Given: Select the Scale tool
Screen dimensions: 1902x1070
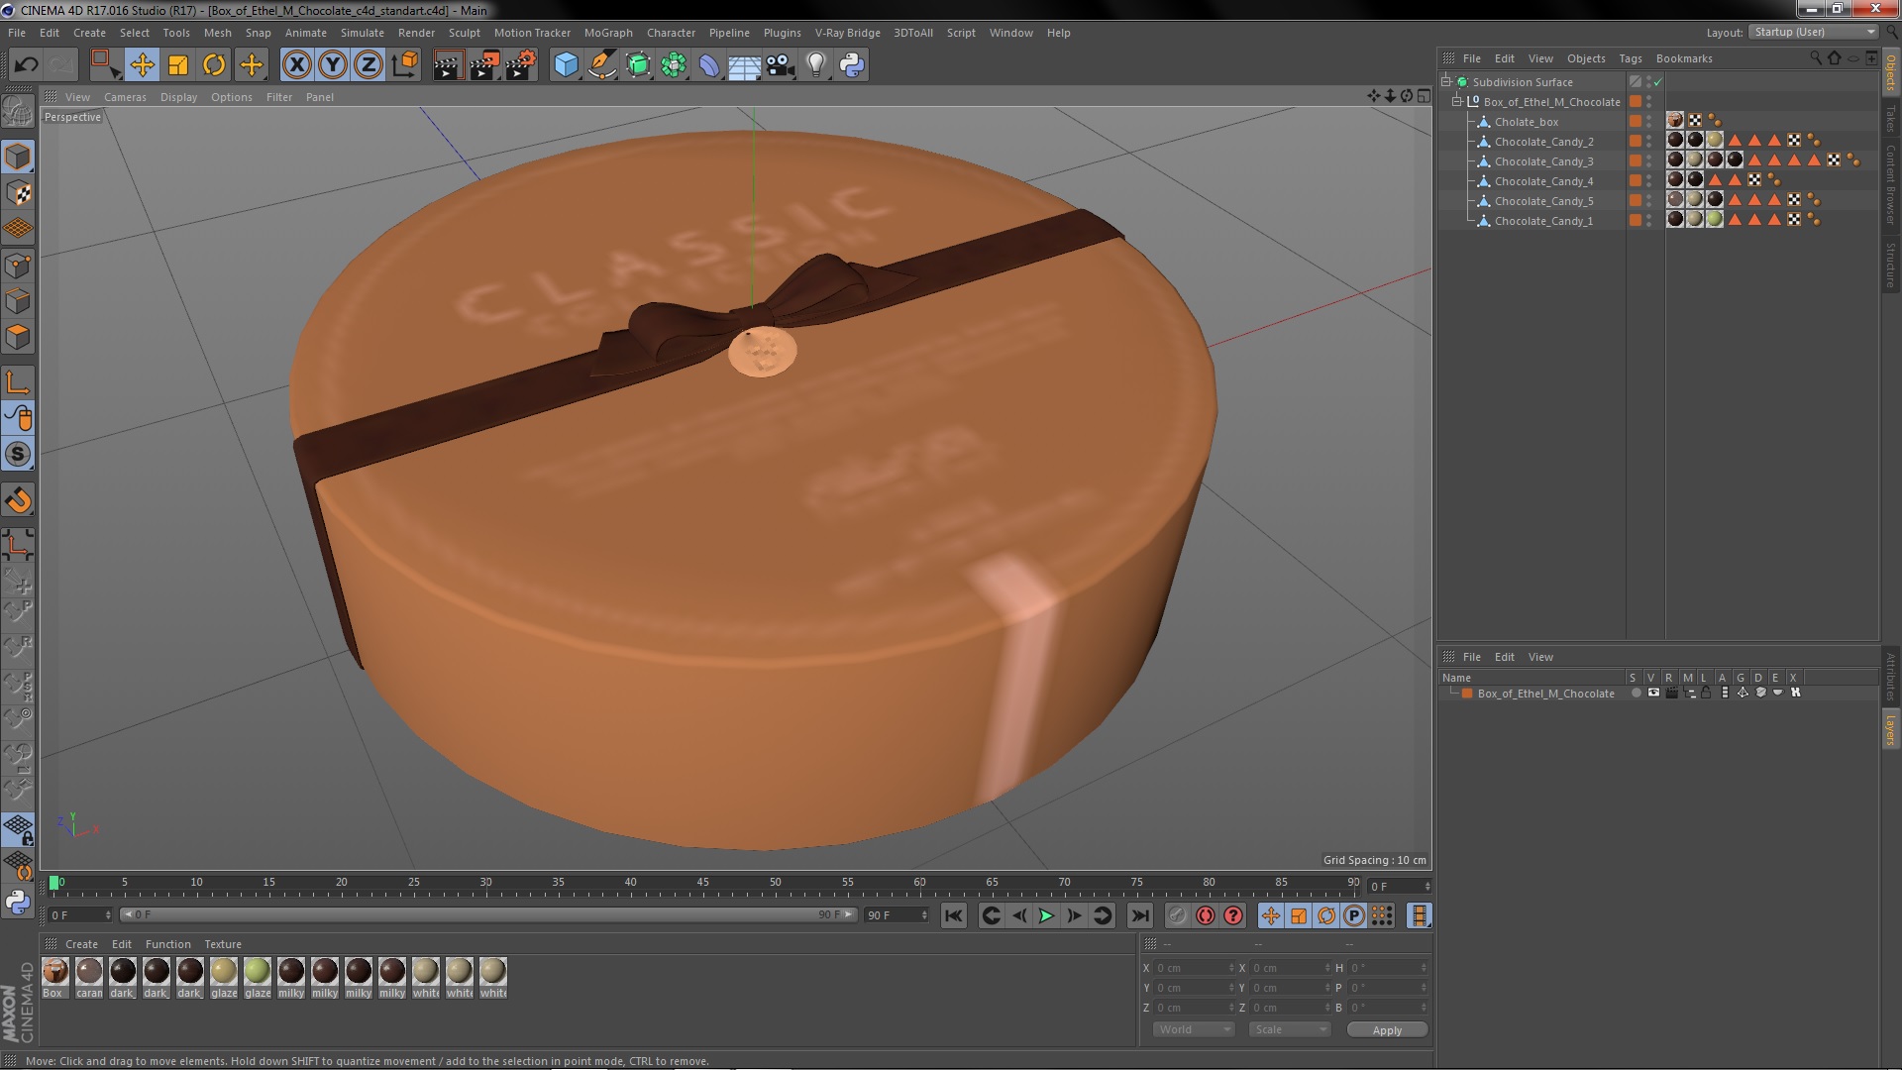Looking at the screenshot, I should [178, 65].
